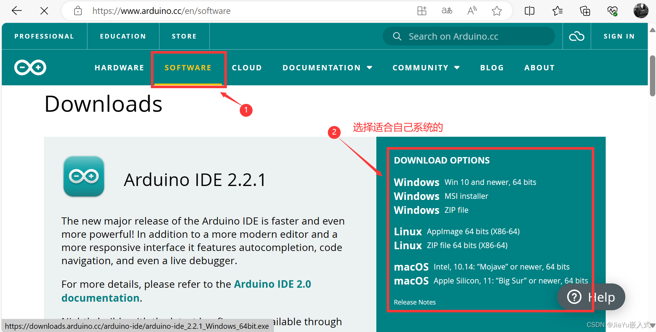Image resolution: width=656 pixels, height=332 pixels.
Task: Open the HARDWARE nav item
Action: pyautogui.click(x=119, y=67)
